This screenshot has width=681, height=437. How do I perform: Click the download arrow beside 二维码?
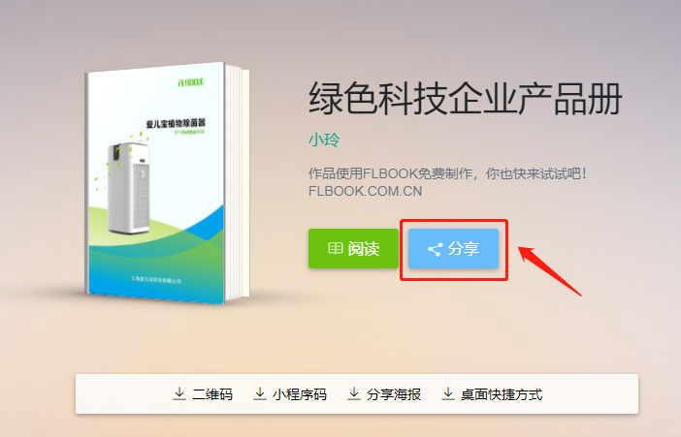(178, 393)
